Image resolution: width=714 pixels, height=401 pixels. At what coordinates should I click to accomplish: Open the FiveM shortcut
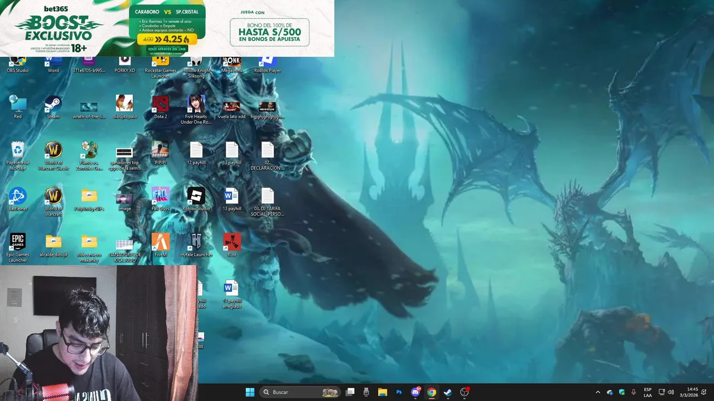pos(160,246)
